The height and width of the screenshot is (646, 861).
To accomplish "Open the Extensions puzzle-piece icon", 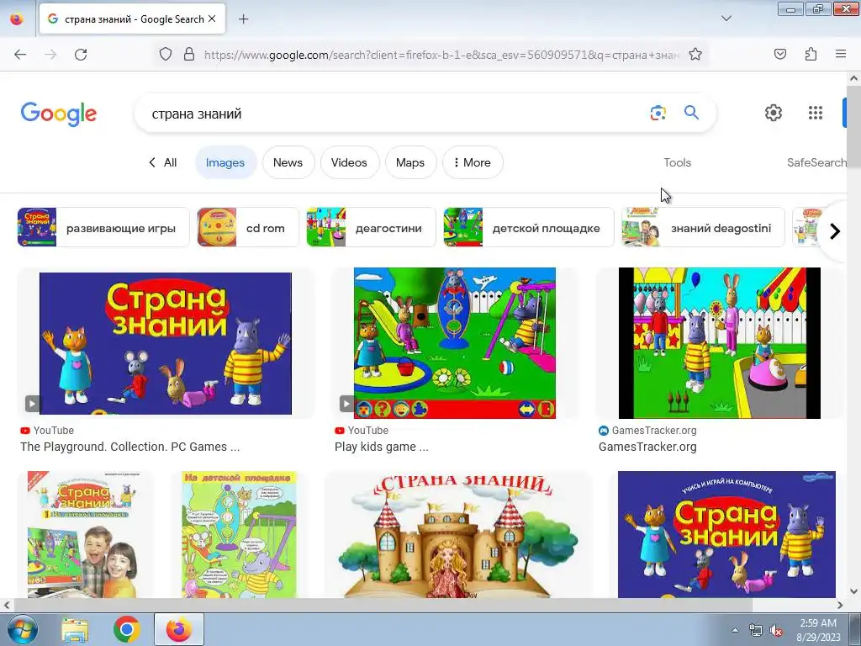I will (x=811, y=55).
